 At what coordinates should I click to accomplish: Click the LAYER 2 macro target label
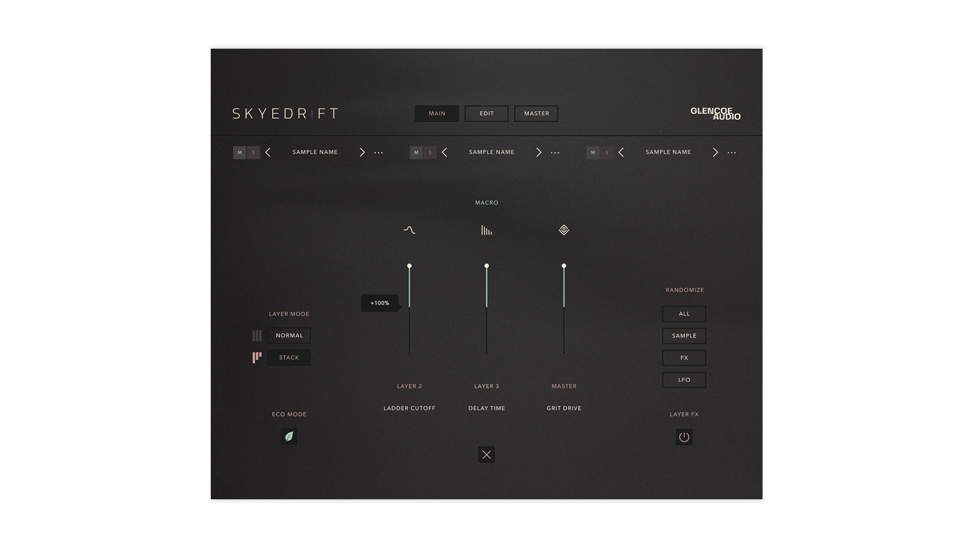[409, 386]
